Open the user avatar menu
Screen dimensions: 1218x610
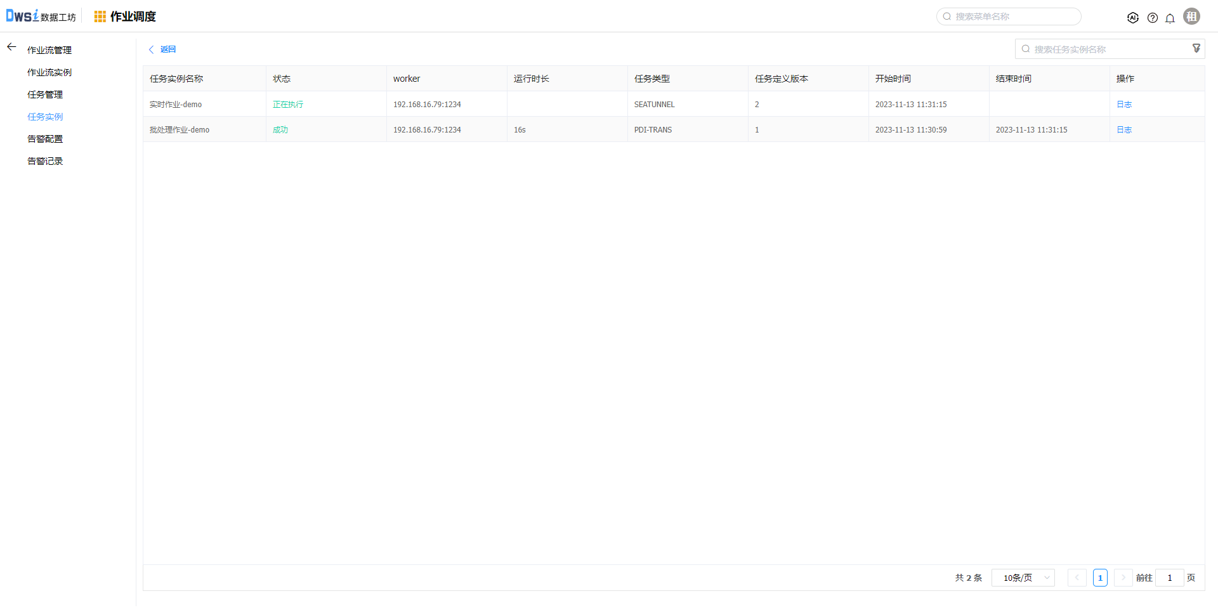coord(1192,16)
